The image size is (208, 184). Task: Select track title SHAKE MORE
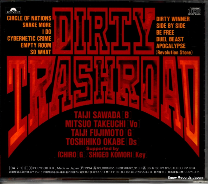click(37, 25)
